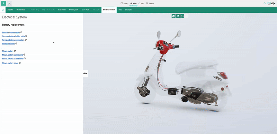The height and width of the screenshot is (134, 277).
Task: Open the Search
Action: click(150, 3)
